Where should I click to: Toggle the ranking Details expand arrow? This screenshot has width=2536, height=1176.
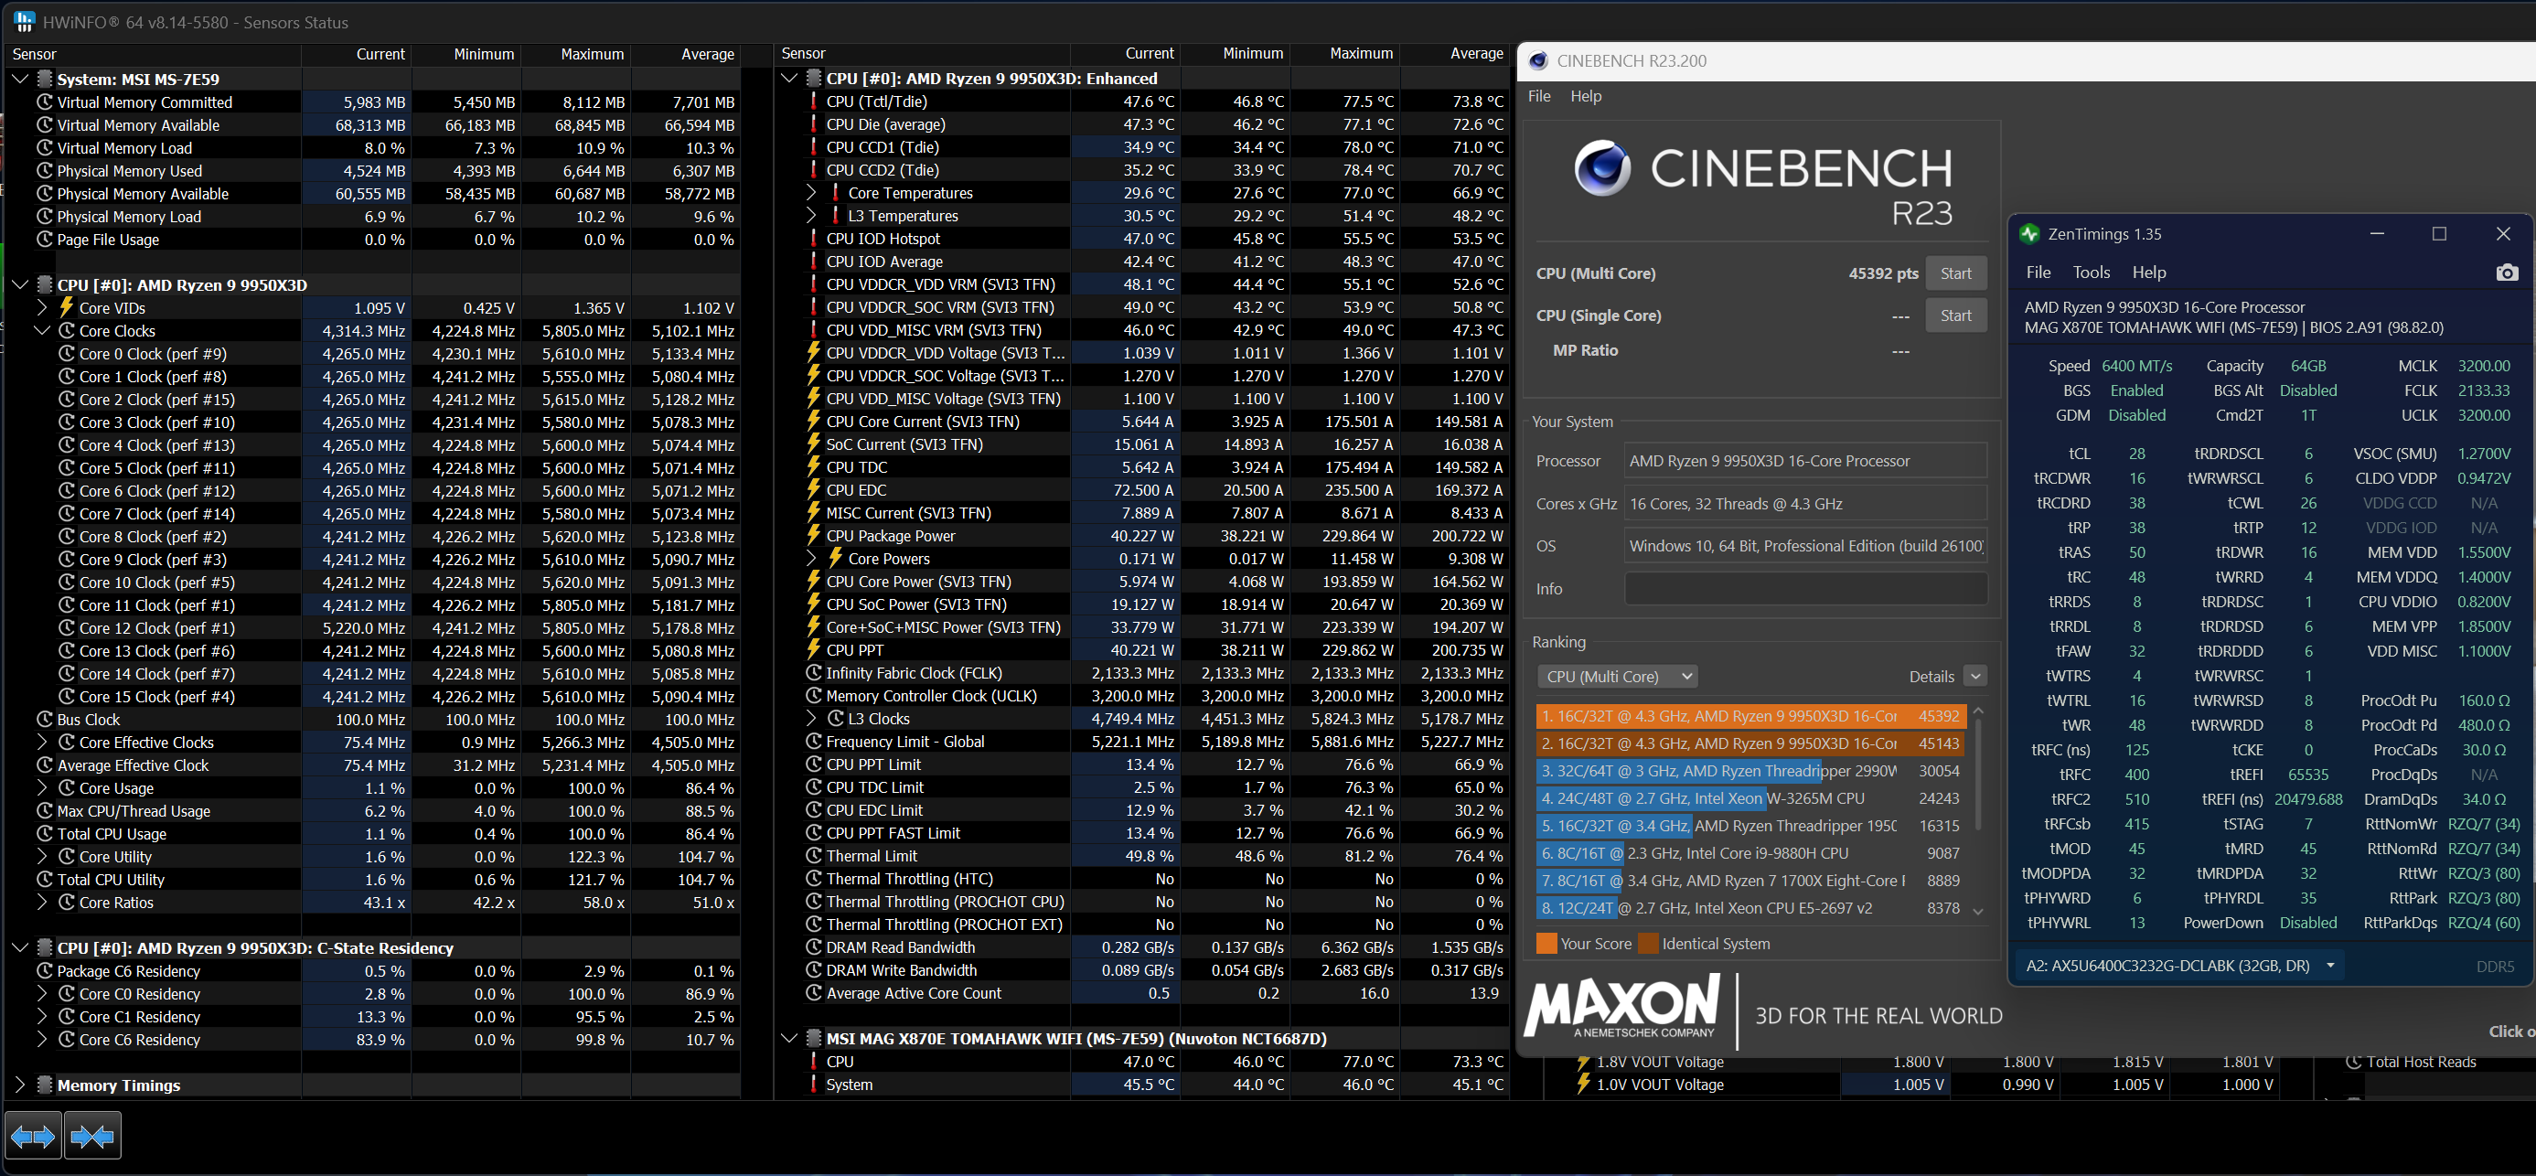coord(1974,676)
